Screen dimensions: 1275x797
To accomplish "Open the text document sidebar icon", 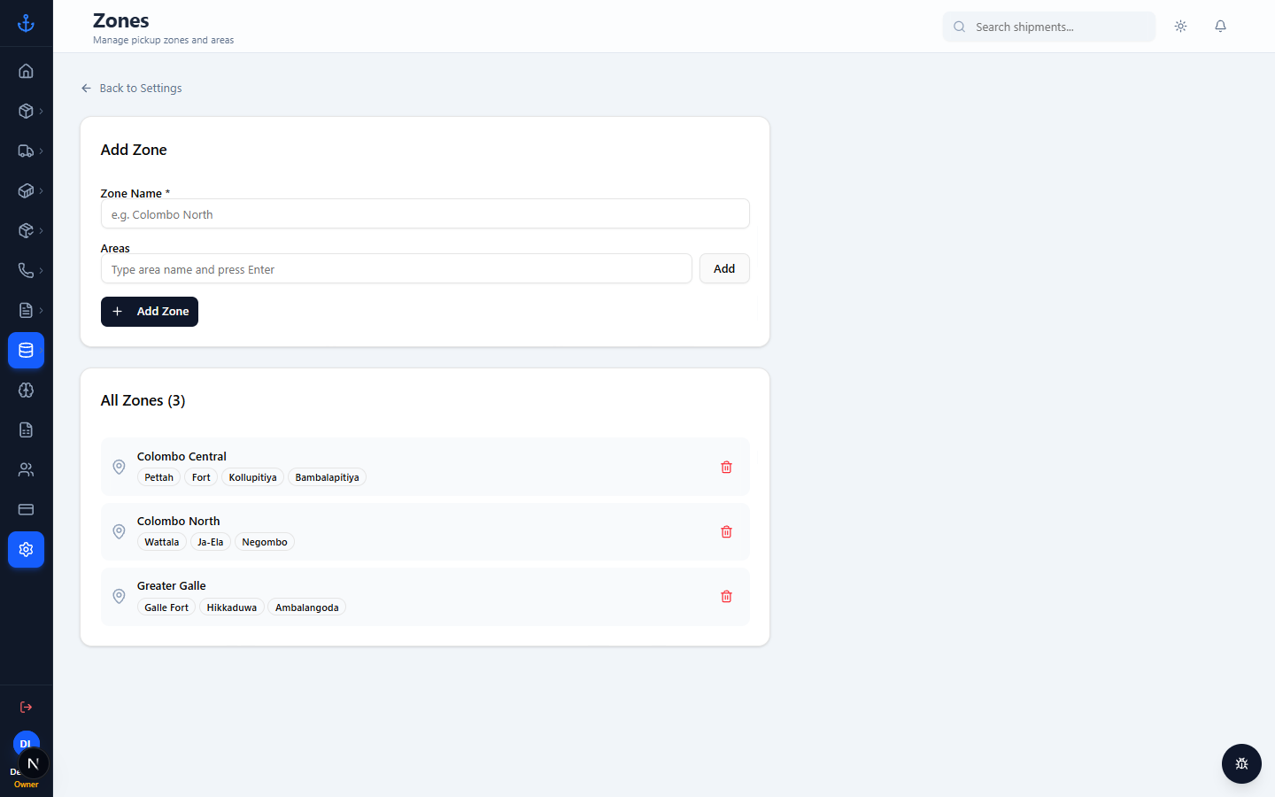I will point(26,310).
